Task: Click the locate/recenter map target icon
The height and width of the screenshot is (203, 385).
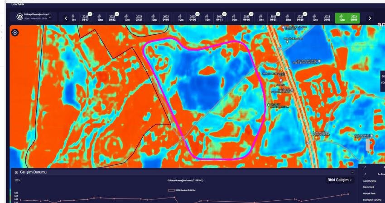Action: point(15,33)
